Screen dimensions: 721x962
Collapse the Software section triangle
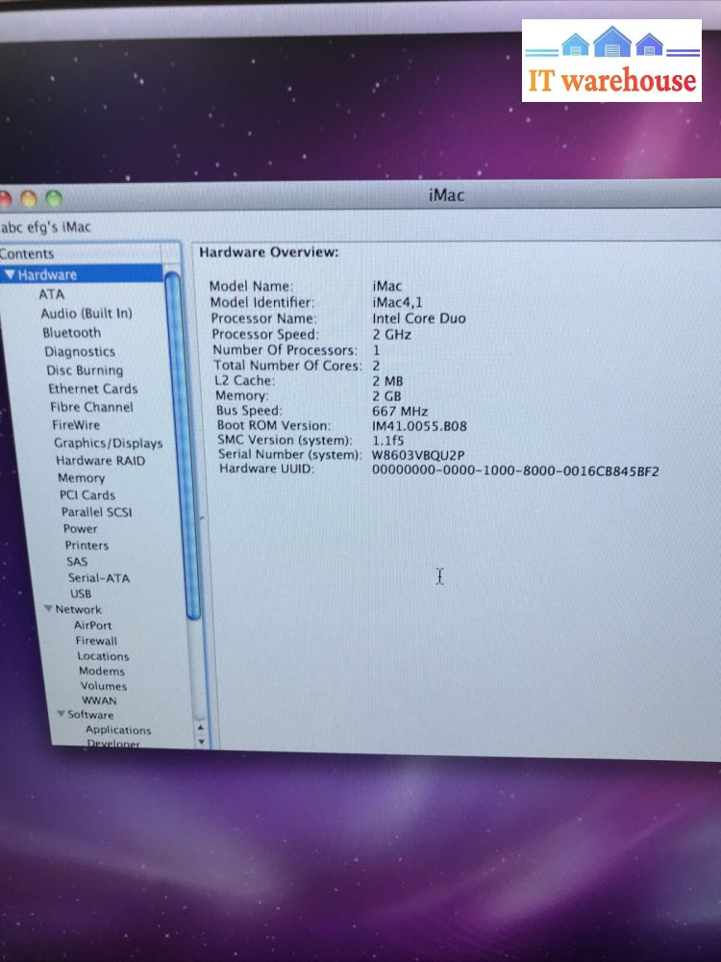[60, 715]
